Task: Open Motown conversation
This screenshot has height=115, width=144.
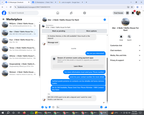Action: click(19, 73)
